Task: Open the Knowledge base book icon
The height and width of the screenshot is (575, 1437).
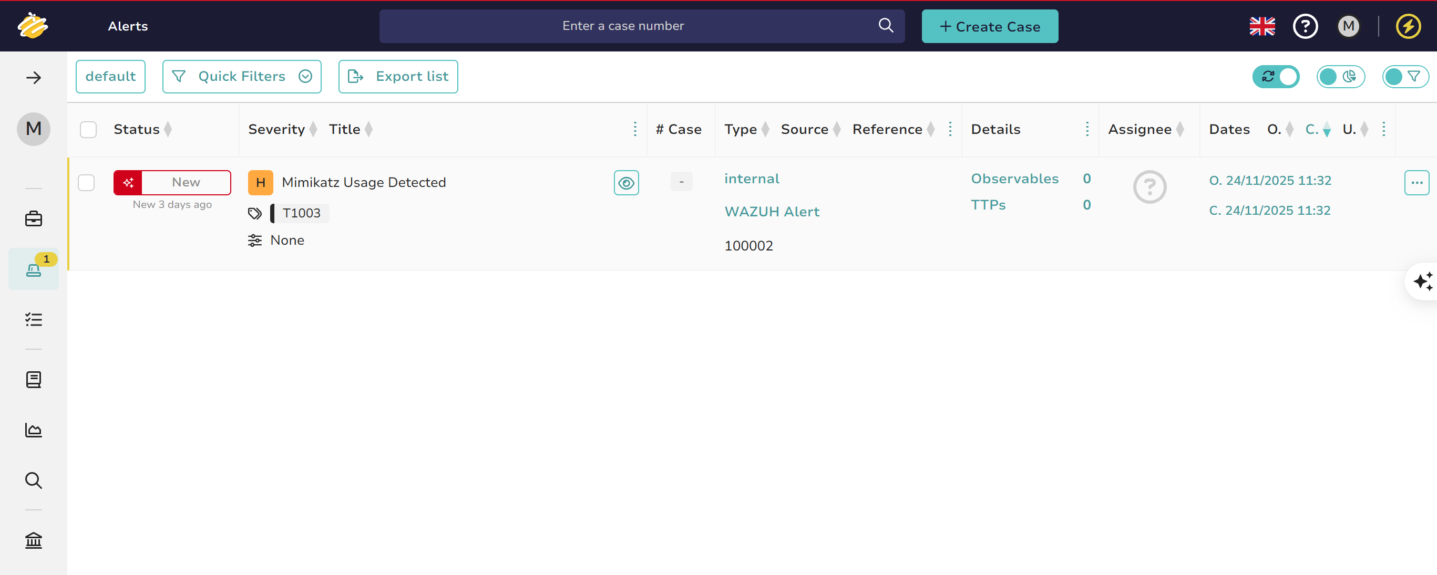Action: pos(34,380)
